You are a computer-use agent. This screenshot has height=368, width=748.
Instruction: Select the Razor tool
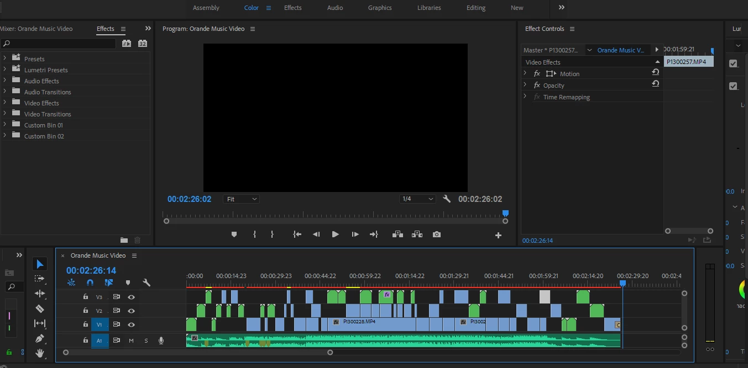click(x=39, y=308)
